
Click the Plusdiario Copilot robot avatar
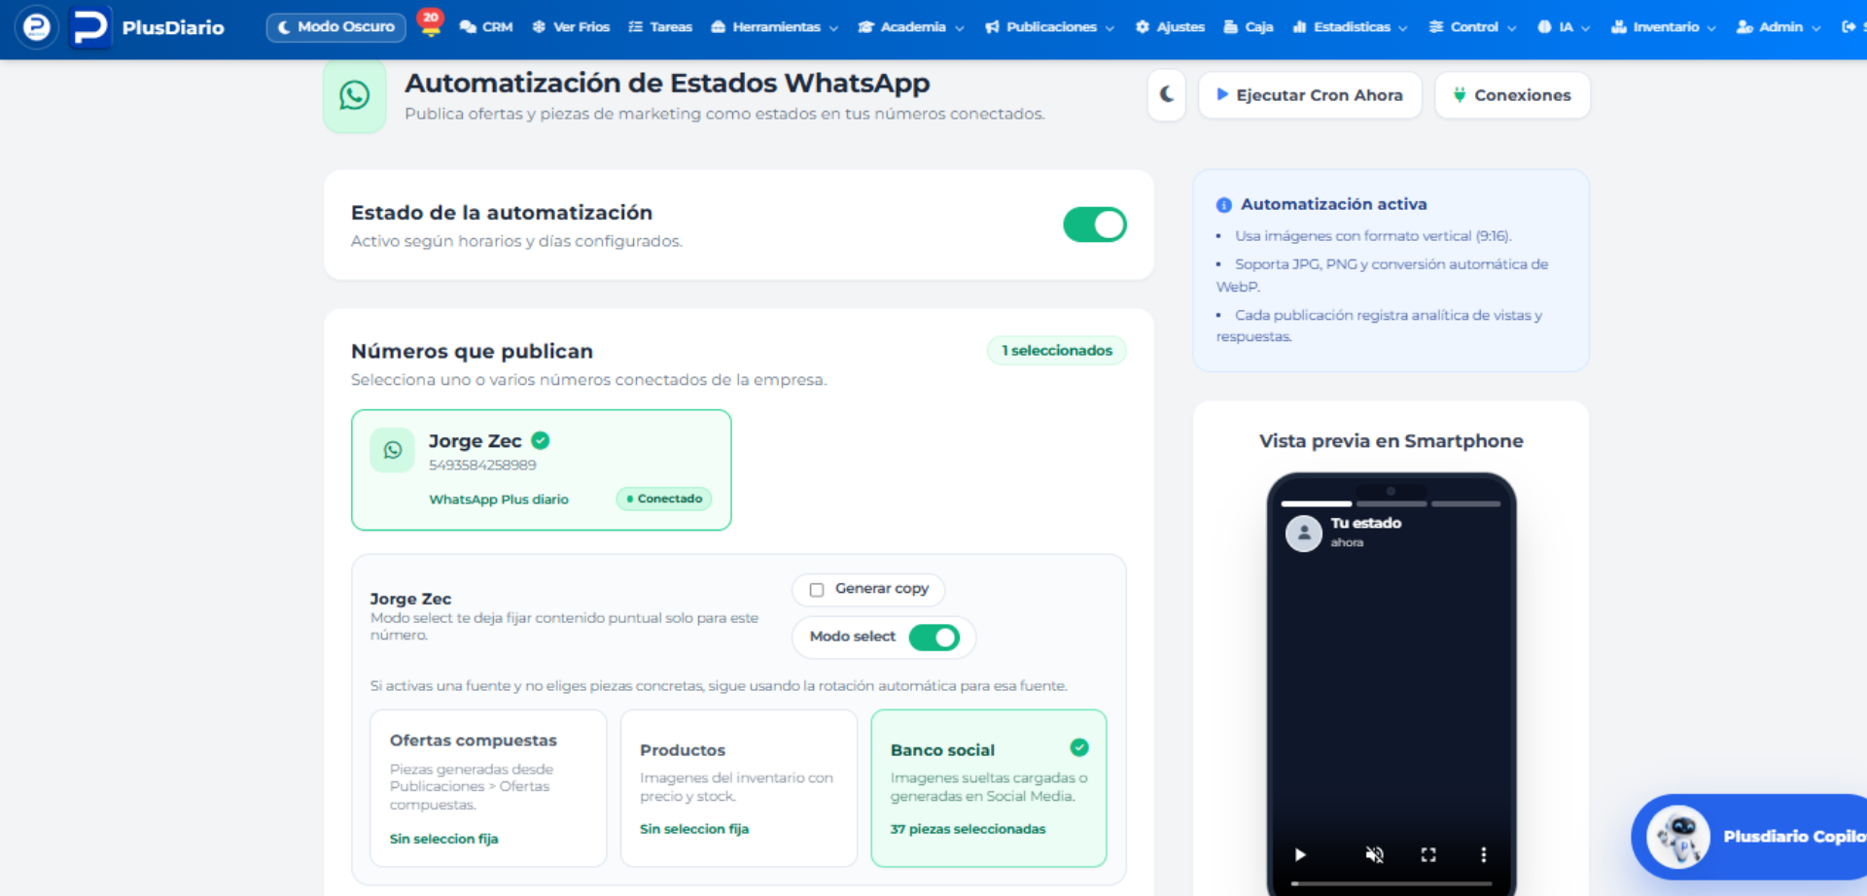(x=1677, y=837)
